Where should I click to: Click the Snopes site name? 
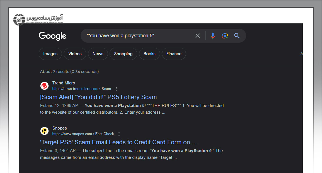(x=60, y=128)
